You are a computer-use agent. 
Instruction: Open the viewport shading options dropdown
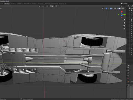point(125,8)
